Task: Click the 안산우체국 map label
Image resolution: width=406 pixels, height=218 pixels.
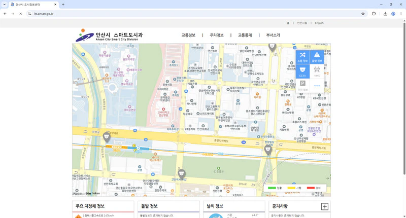Action: click(203, 129)
